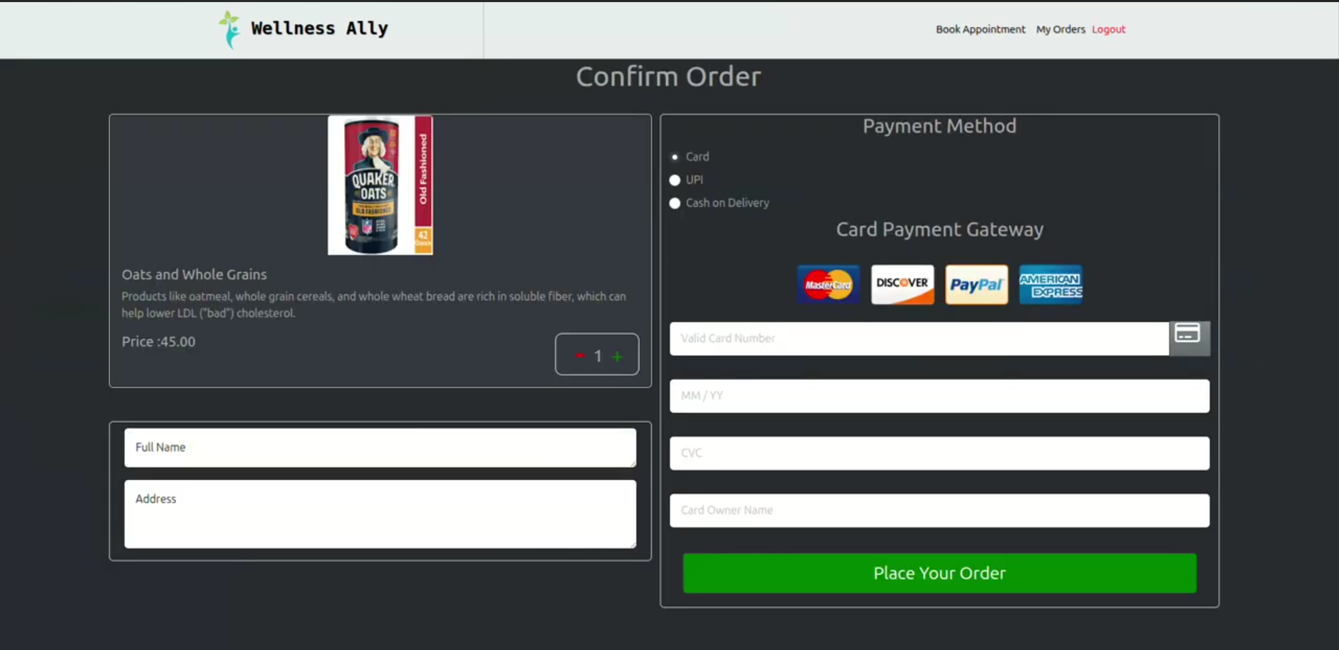Click the Wellness Ally leaf logo icon
Screen dimensions: 1339x650
(229, 30)
